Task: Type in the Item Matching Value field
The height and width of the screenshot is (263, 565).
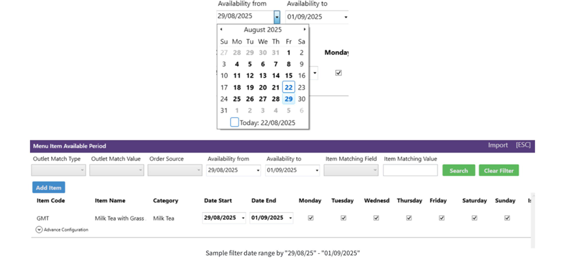Action: (410, 170)
